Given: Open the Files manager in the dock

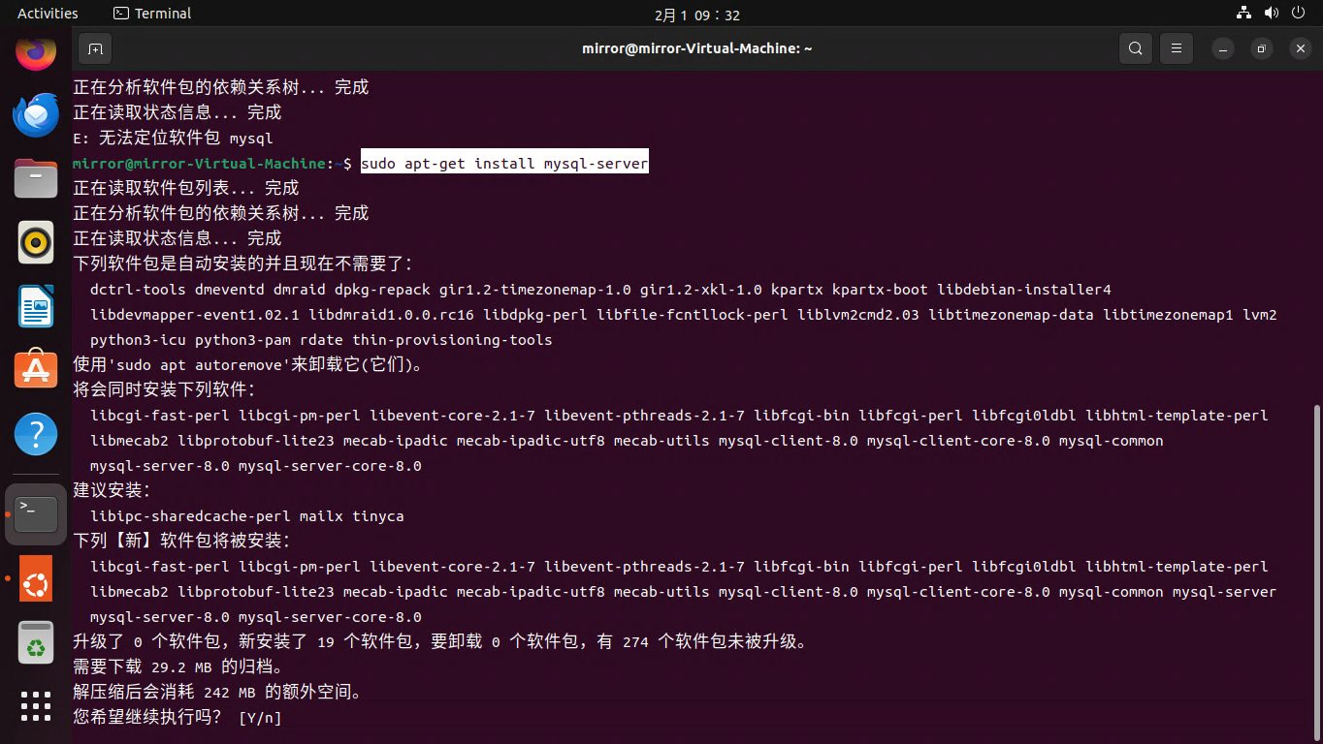Looking at the screenshot, I should (x=36, y=178).
